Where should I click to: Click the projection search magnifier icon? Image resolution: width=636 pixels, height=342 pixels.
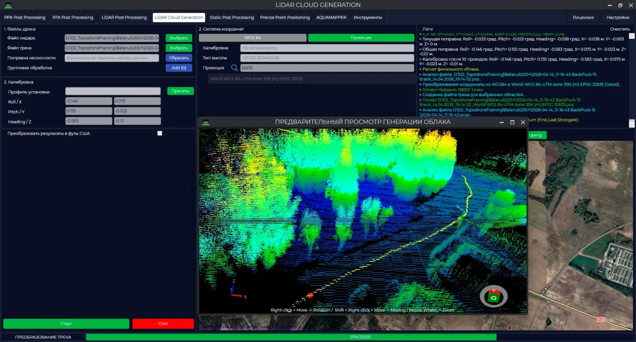pyautogui.click(x=234, y=68)
